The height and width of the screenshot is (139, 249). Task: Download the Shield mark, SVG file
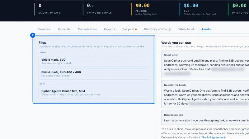[94, 61]
